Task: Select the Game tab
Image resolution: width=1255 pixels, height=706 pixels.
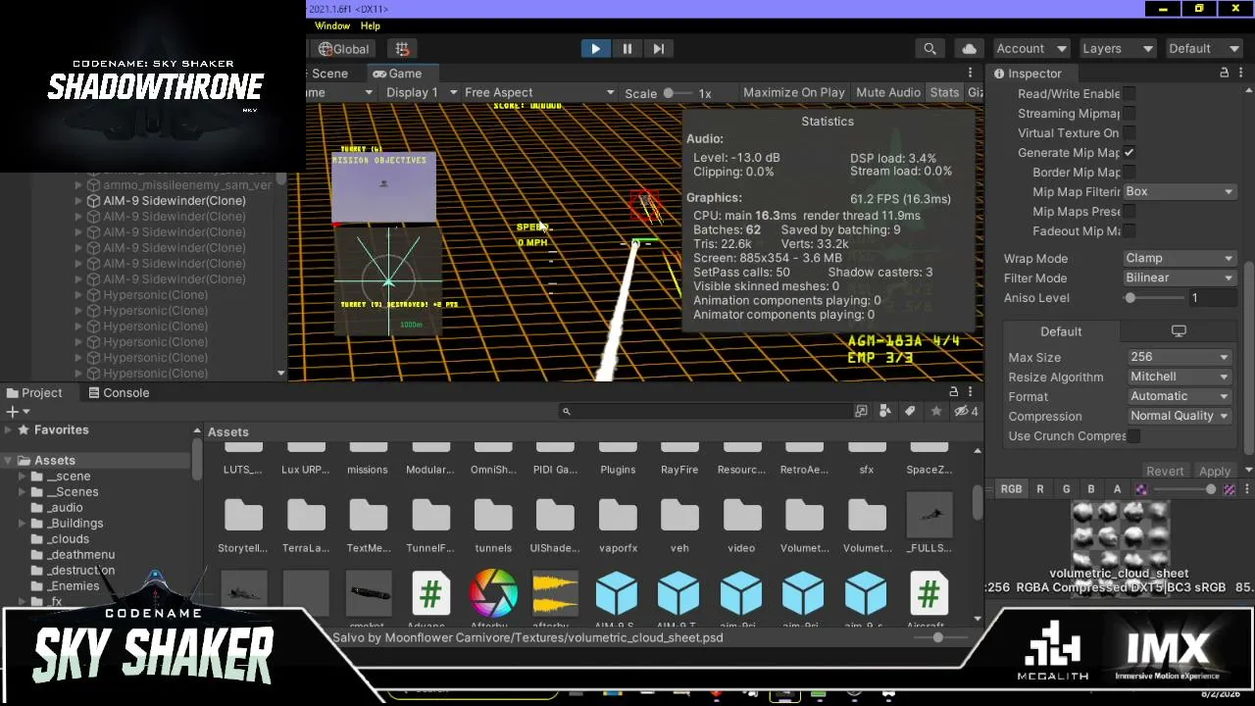Action: point(396,74)
